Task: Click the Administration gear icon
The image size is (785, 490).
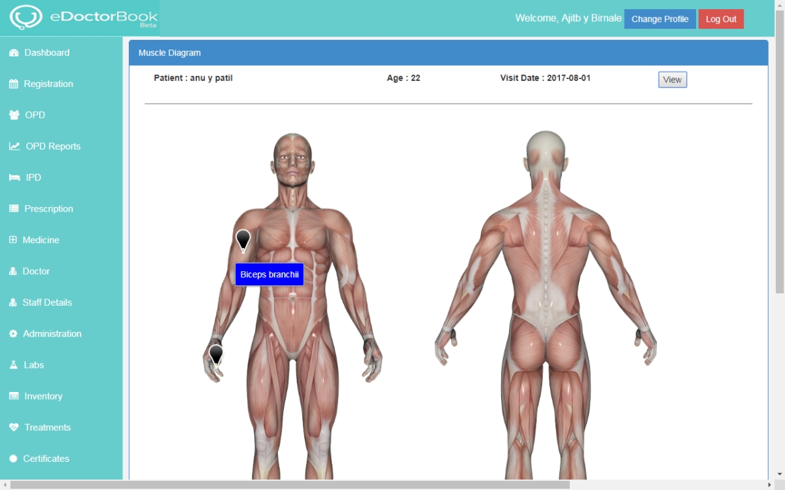Action: point(14,334)
